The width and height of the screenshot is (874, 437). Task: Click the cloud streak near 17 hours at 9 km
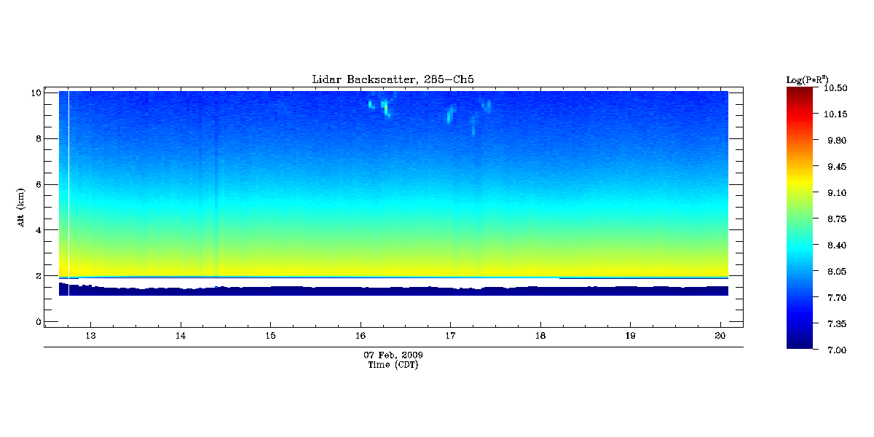[x=450, y=114]
